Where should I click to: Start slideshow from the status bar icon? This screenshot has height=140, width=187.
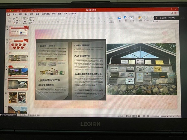pos(149,116)
